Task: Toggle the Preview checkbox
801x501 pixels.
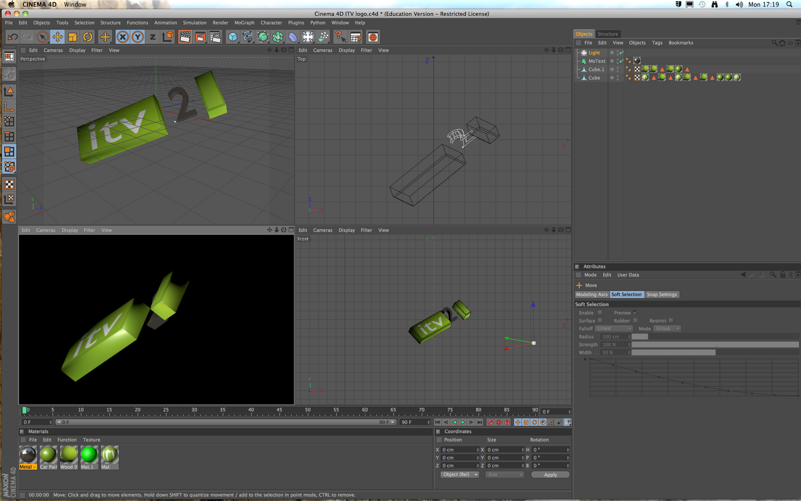Action: pos(635,313)
